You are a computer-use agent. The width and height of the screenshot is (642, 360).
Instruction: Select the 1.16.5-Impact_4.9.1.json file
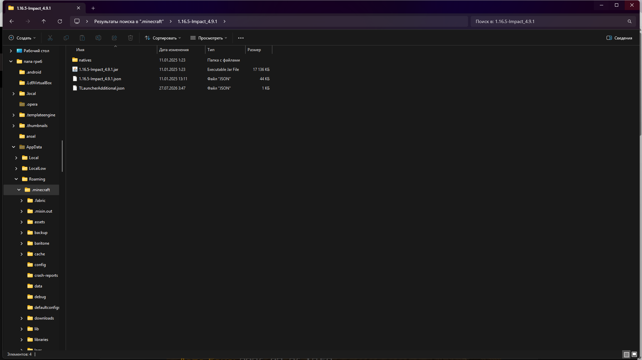[100, 79]
